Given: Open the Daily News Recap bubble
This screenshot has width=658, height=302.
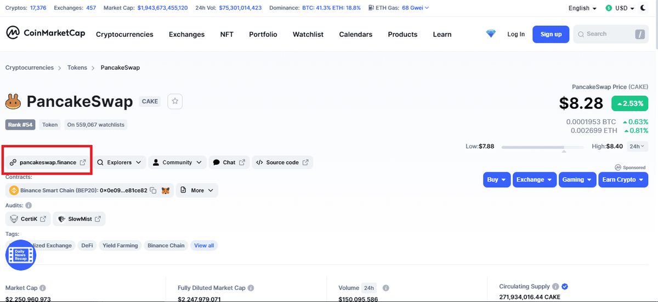Looking at the screenshot, I should [x=20, y=255].
